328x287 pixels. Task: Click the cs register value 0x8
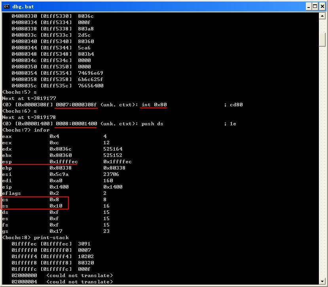pos(54,200)
